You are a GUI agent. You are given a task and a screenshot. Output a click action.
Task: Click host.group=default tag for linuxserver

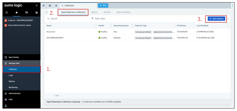(143, 32)
